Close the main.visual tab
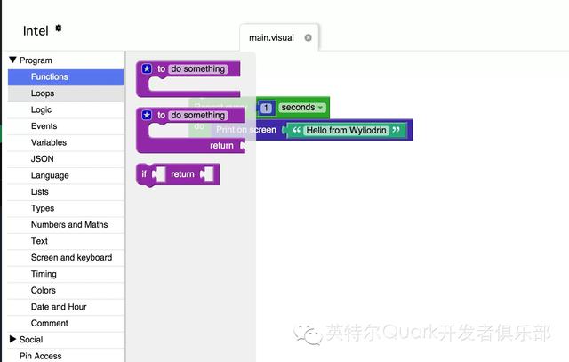The height and width of the screenshot is (362, 569). 308,37
